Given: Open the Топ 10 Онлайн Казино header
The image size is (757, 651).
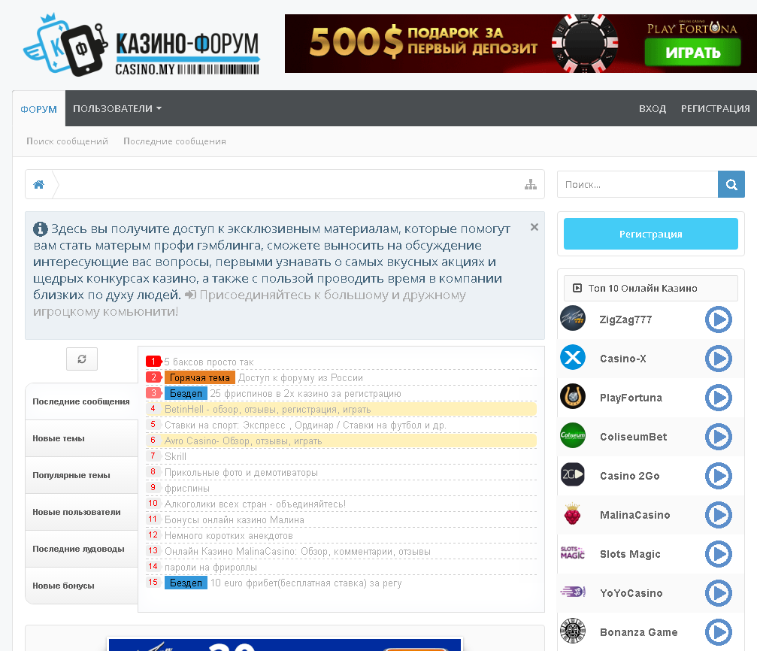Looking at the screenshot, I should [x=651, y=289].
